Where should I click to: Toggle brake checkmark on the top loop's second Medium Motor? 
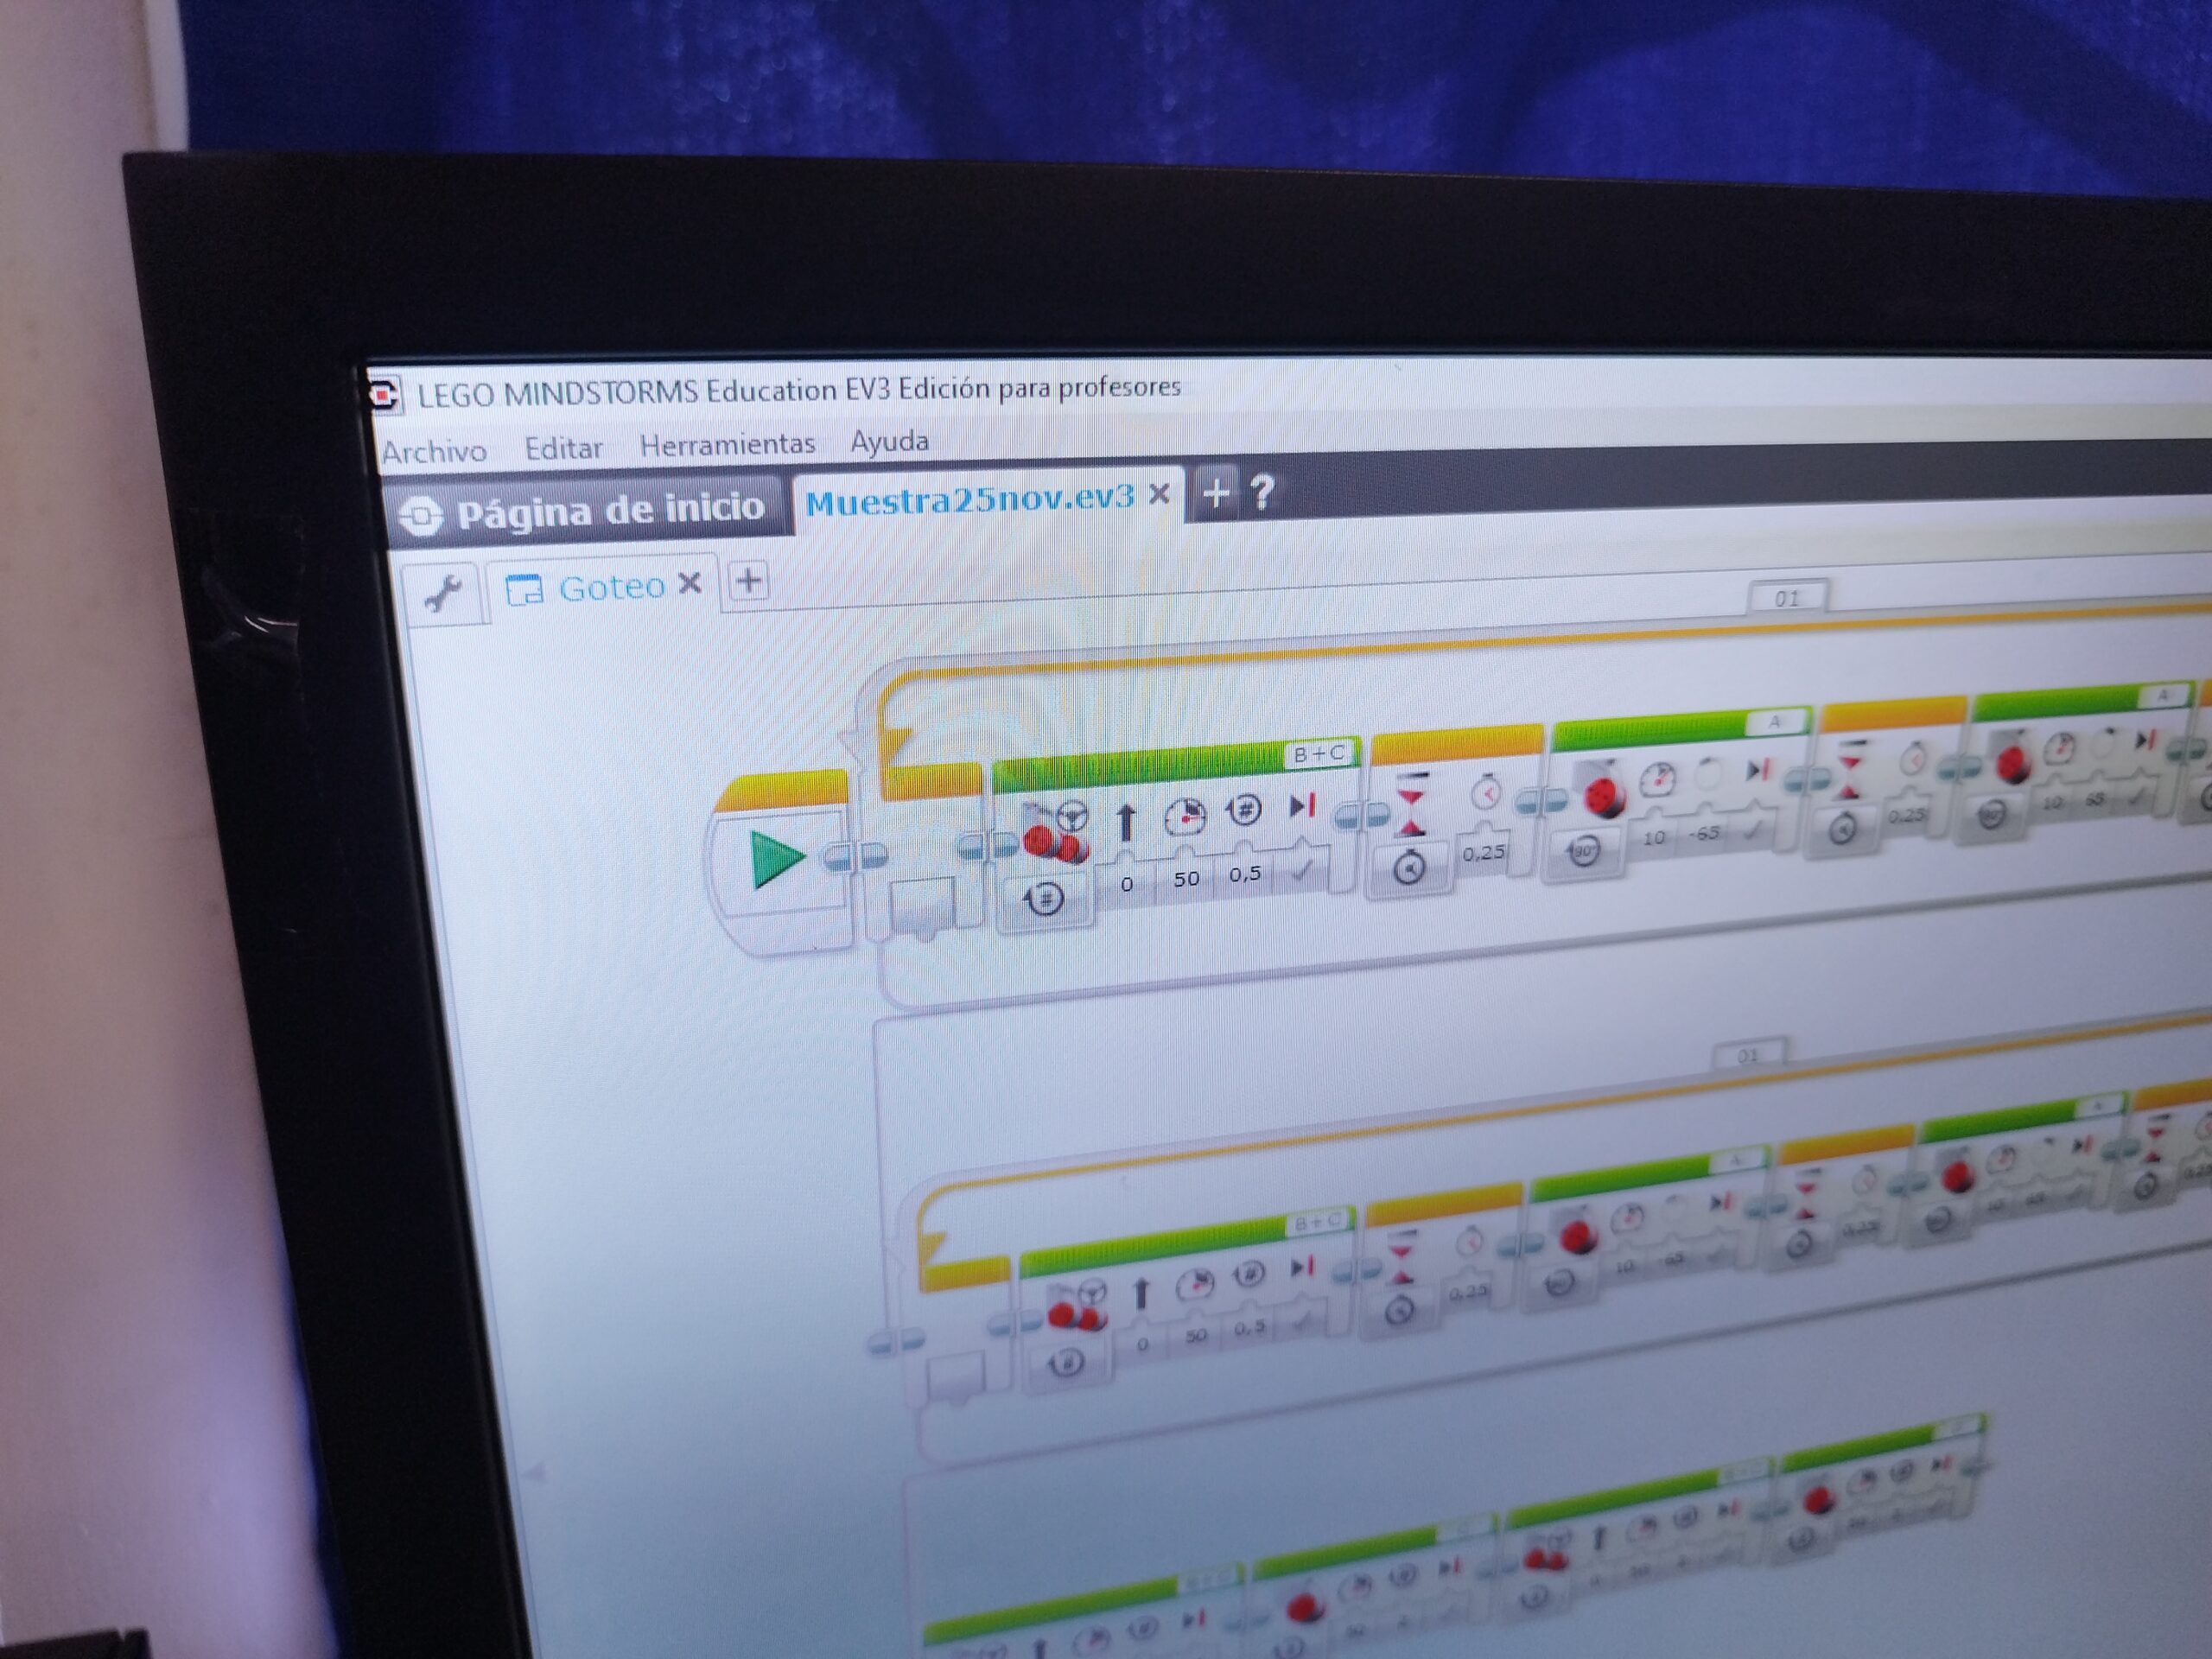[2137, 796]
